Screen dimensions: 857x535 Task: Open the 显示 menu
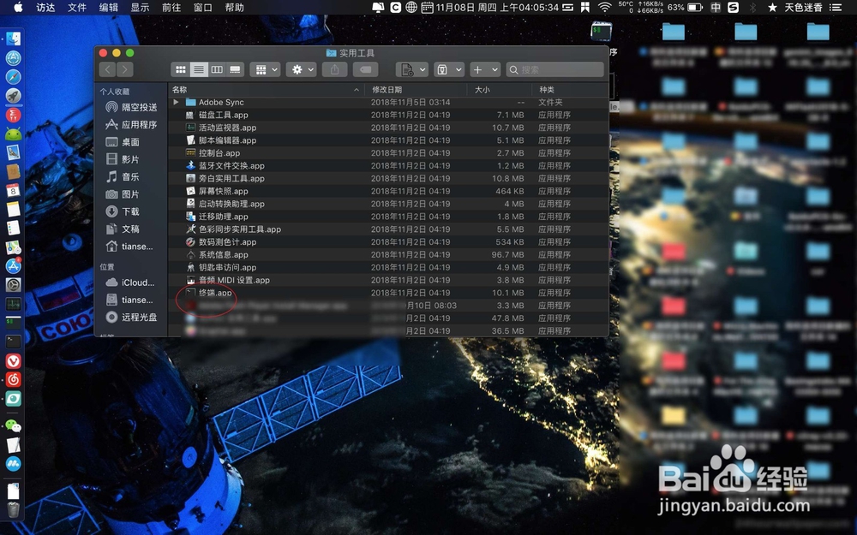pyautogui.click(x=140, y=7)
